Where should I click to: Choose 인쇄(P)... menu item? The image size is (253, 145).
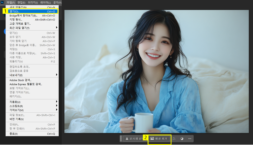(32, 124)
